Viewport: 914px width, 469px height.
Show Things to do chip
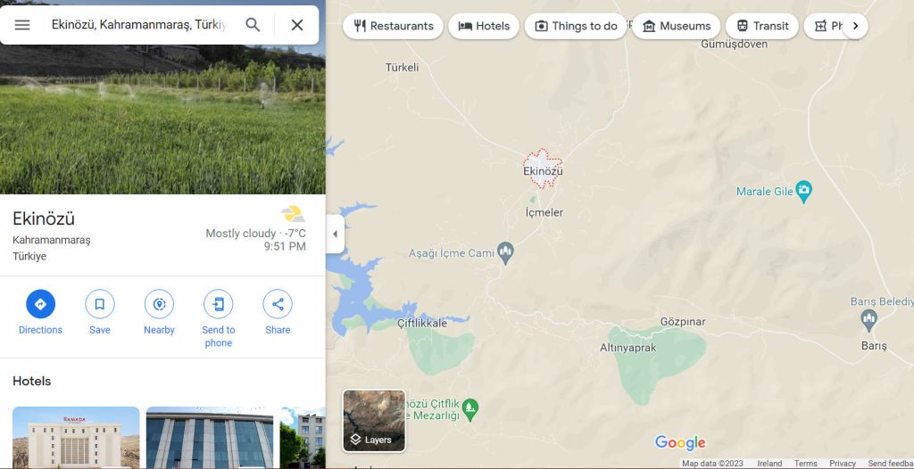tap(576, 26)
